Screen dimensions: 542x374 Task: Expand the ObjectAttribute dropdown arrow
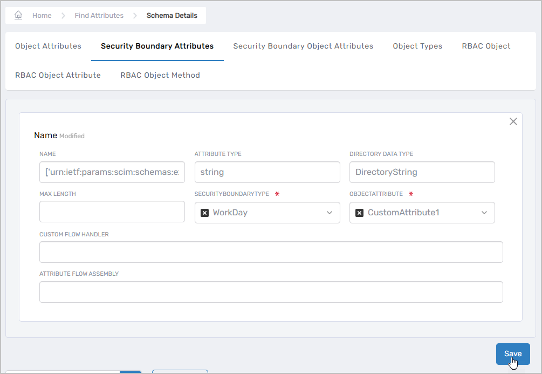click(484, 213)
